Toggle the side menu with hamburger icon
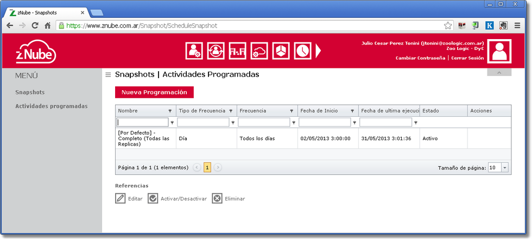 [108, 75]
